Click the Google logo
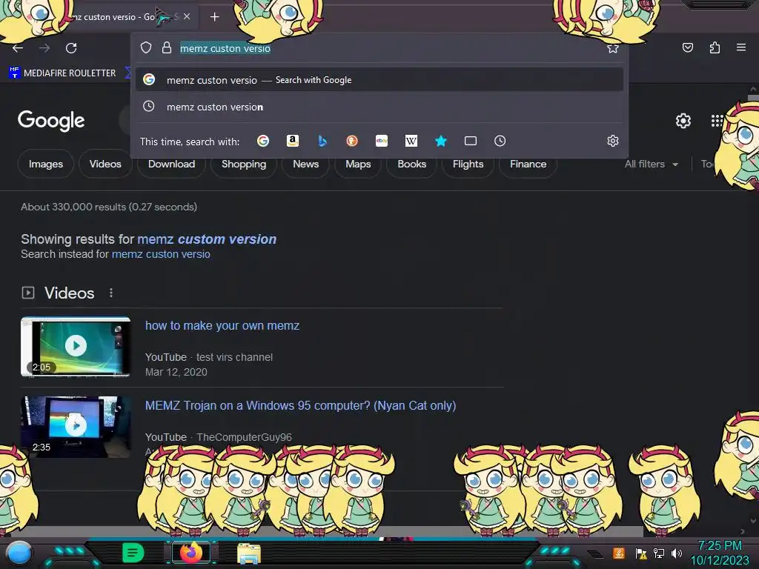 pos(51,121)
